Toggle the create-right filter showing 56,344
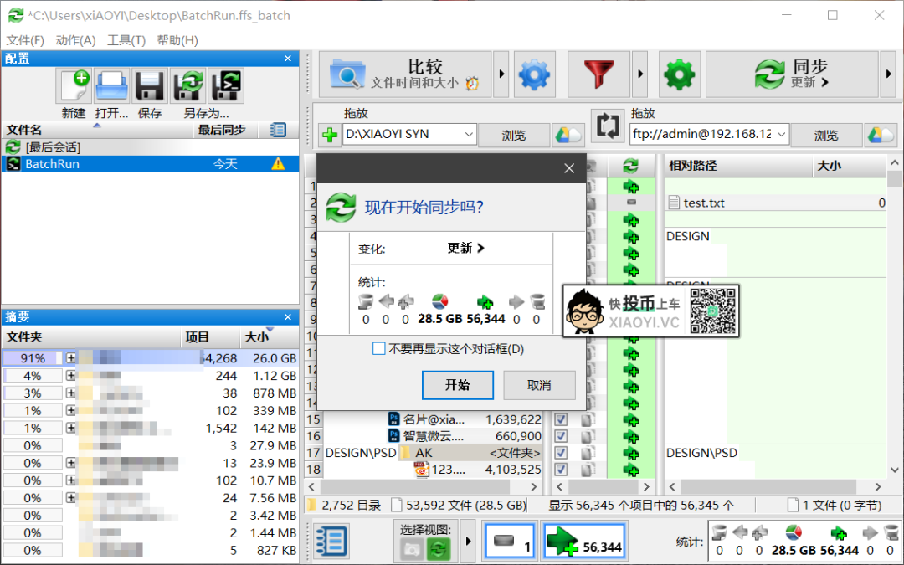The width and height of the screenshot is (904, 565). (584, 542)
